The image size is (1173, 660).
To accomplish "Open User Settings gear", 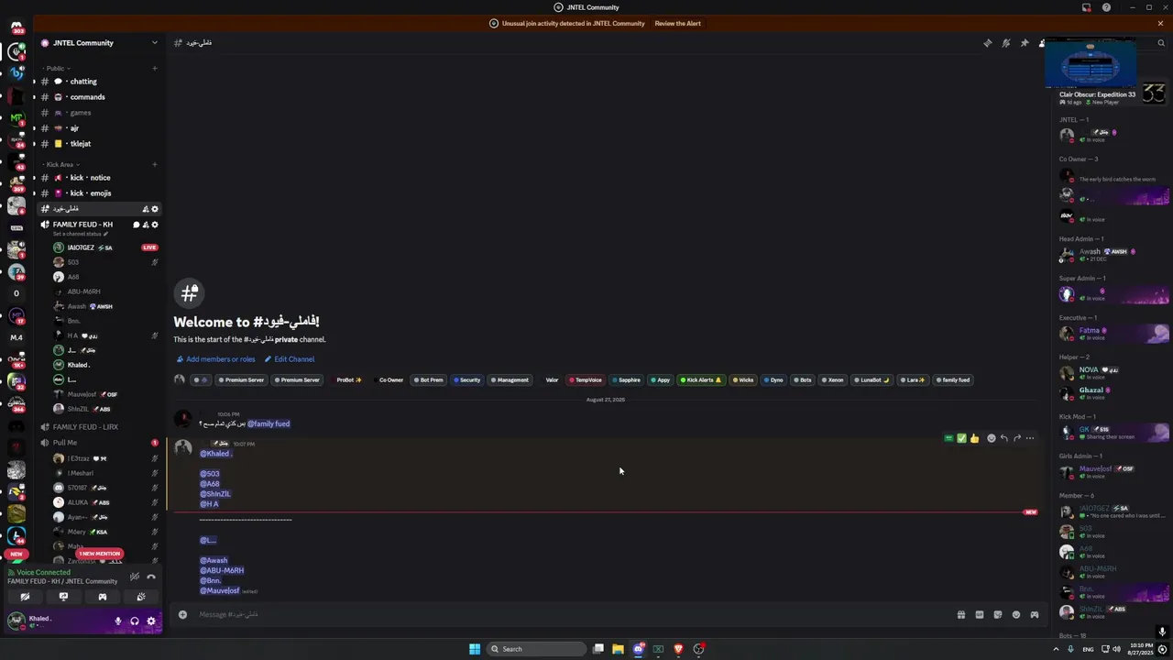I will 151,621.
